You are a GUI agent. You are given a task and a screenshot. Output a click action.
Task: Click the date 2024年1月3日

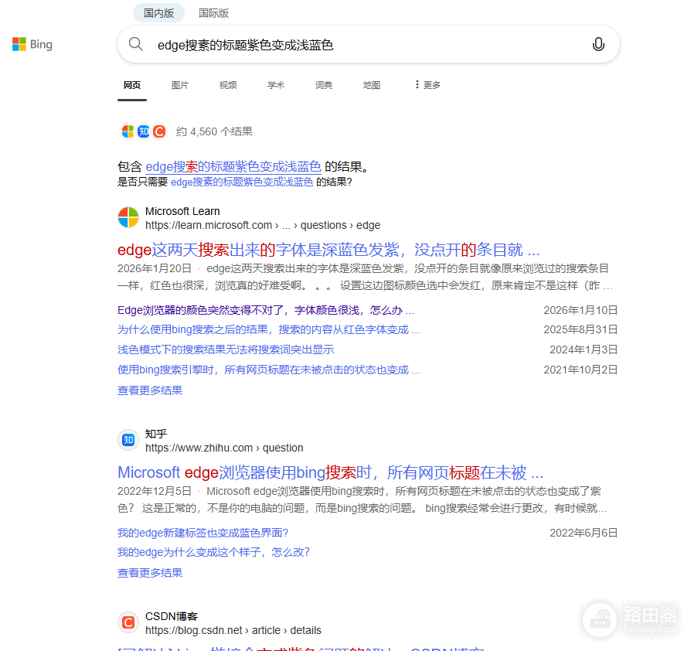pyautogui.click(x=584, y=349)
